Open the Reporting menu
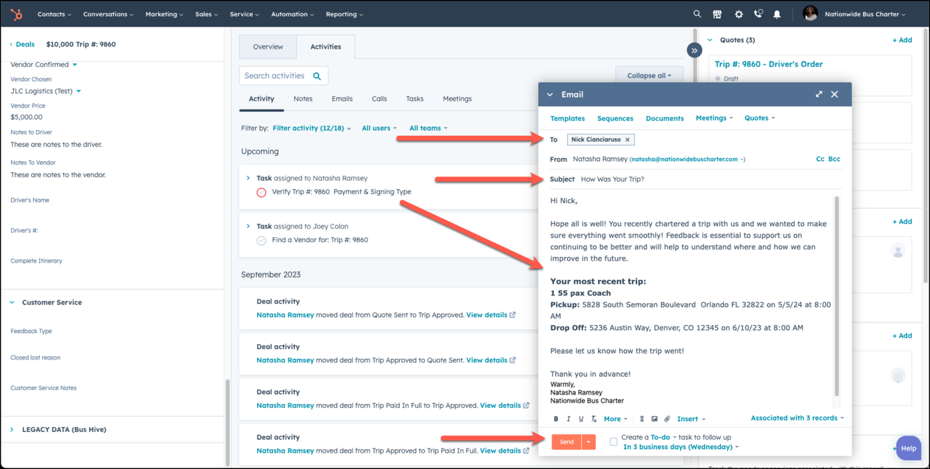 [344, 14]
